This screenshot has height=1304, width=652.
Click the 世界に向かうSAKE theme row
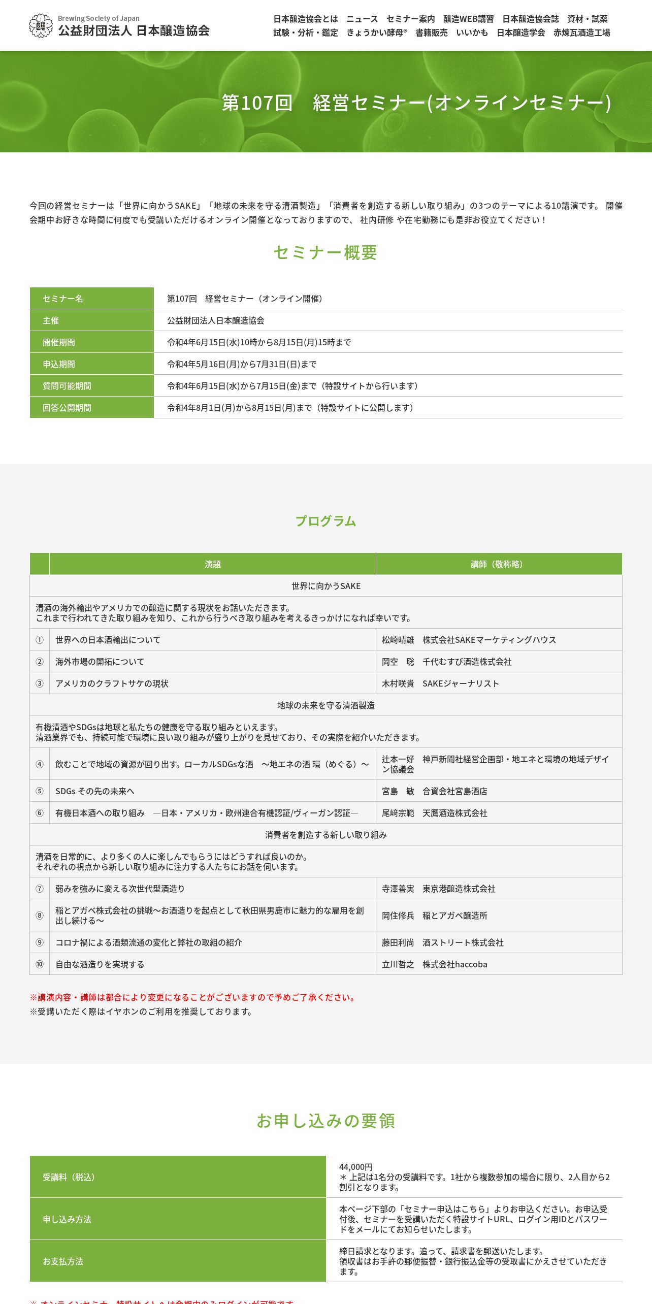pos(326,586)
